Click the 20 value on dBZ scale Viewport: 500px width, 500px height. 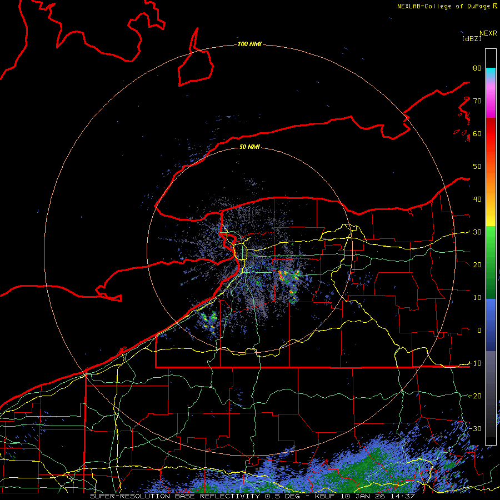click(x=477, y=265)
